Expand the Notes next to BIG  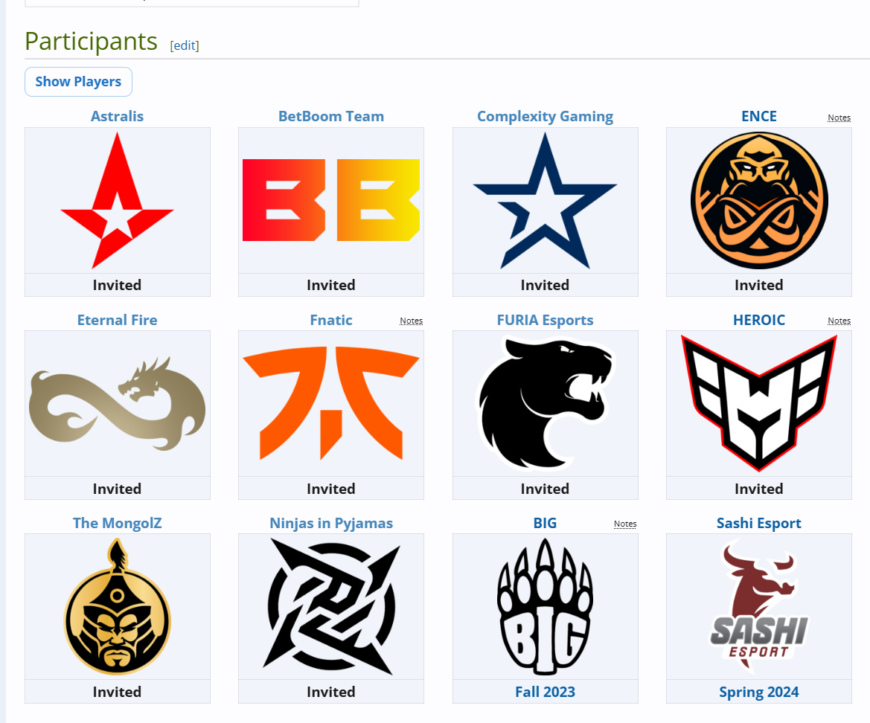(x=625, y=524)
